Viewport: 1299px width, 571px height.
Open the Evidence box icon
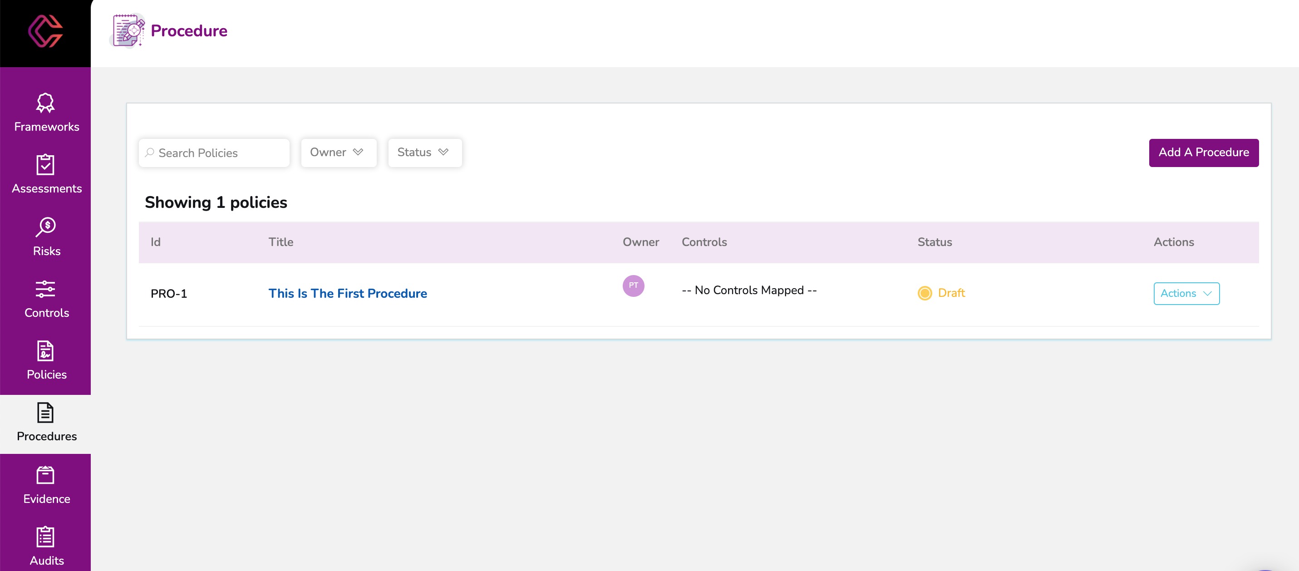click(x=45, y=475)
